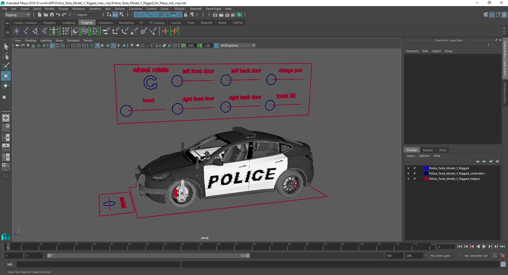The height and width of the screenshot is (275, 508).
Task: Select the IK Handle shelf tool
Action: (35, 31)
